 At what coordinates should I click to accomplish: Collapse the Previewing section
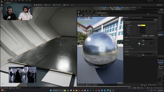pyautogui.click(x=124, y=52)
